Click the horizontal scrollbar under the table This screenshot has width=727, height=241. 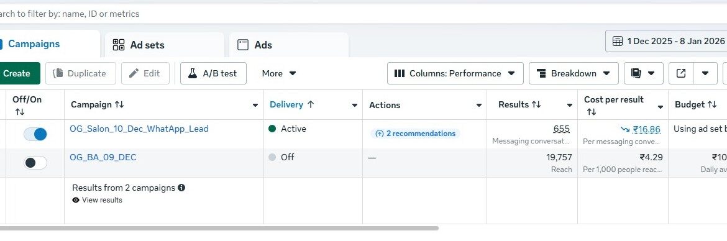click(x=219, y=228)
